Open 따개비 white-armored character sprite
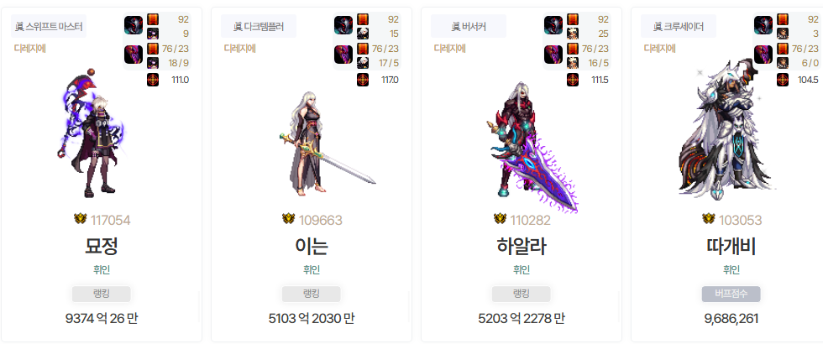 click(724, 130)
